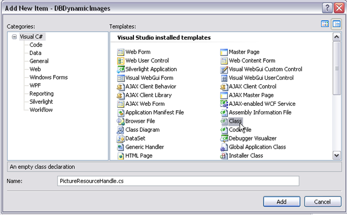This screenshot has width=347, height=215.
Task: Select the Installer Class template icon
Action: point(224,156)
